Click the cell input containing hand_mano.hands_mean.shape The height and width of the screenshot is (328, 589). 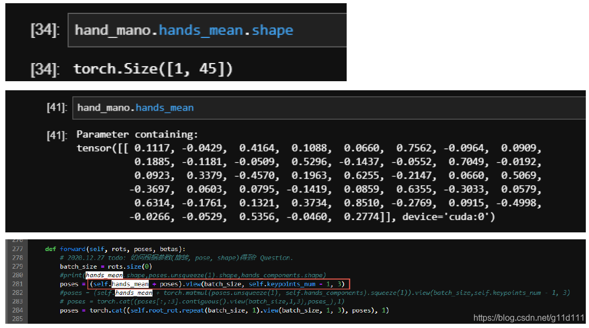pos(207,30)
